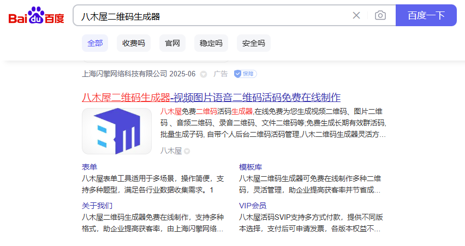Open 八木屋二维码生成器 result title link
This screenshot has height=246, width=465.
point(211,97)
